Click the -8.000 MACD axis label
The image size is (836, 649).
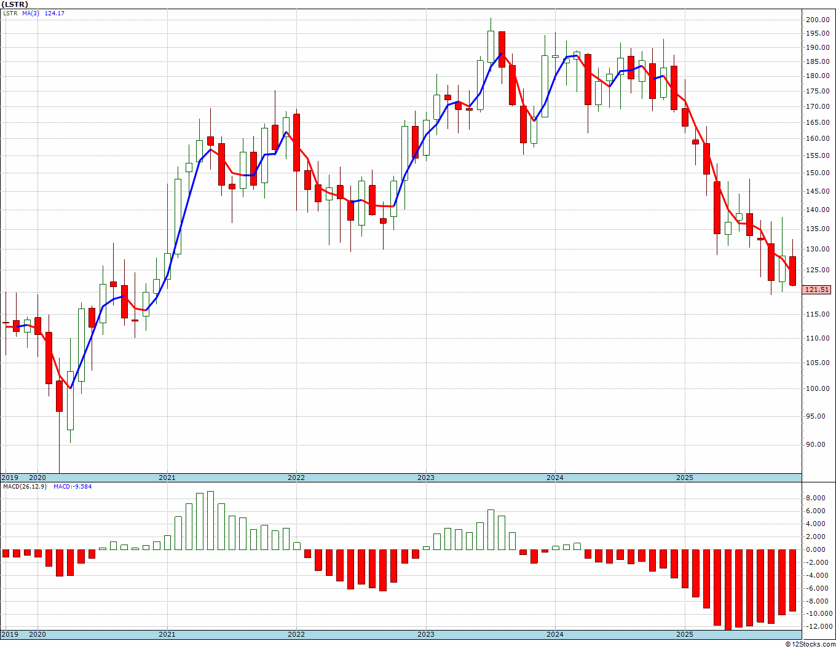pyautogui.click(x=816, y=601)
